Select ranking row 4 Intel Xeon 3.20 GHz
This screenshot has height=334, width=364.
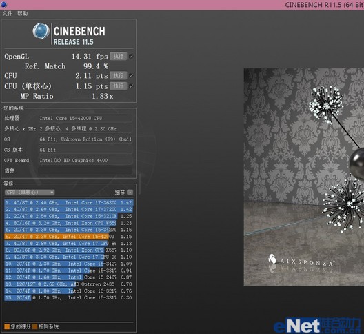pos(69,223)
